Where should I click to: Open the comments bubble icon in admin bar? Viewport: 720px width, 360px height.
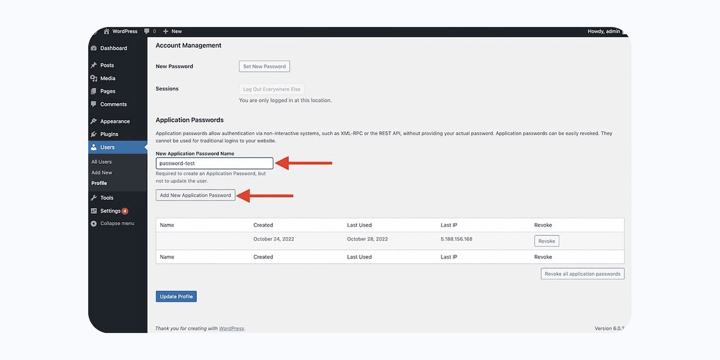click(146, 31)
